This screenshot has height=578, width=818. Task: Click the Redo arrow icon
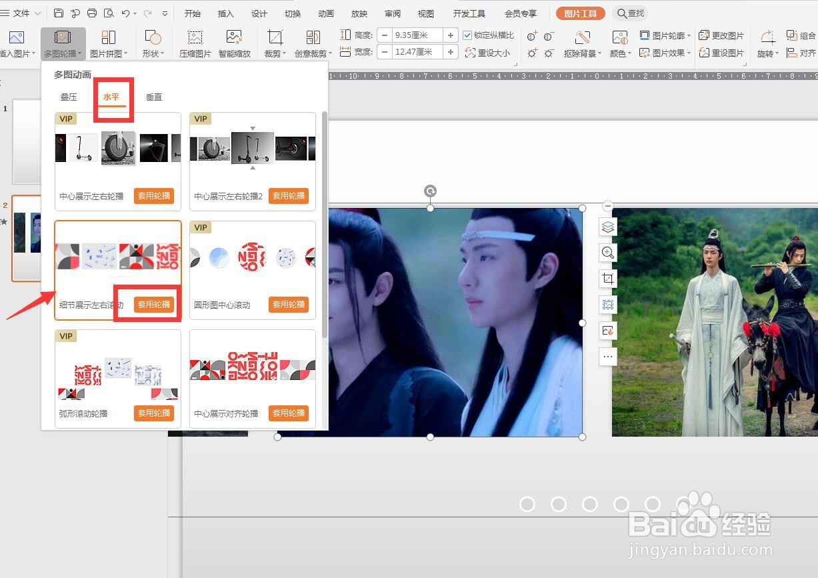tap(147, 13)
